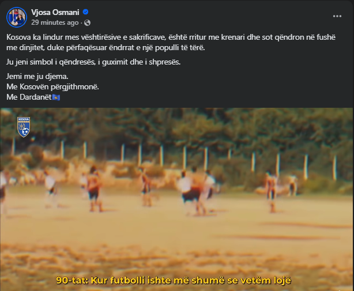The image size is (354, 291).
Task: Open the three-dot post options menu
Action: 337,16
